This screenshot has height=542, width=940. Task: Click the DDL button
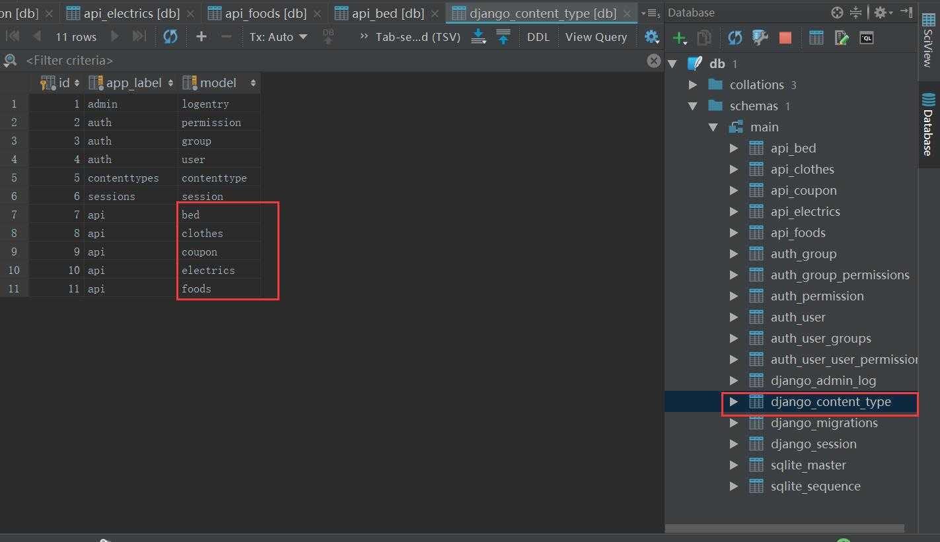538,37
